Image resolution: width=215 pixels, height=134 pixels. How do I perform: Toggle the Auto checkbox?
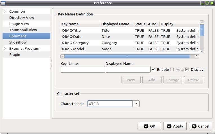coord(172,69)
